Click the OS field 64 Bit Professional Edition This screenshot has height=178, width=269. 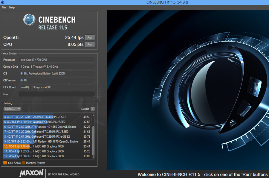[57, 74]
